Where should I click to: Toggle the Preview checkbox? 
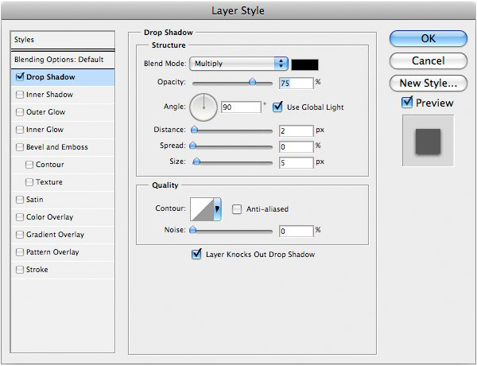(407, 103)
